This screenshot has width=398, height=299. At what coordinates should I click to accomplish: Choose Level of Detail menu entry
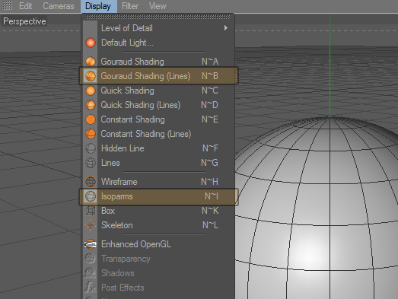tap(158, 28)
